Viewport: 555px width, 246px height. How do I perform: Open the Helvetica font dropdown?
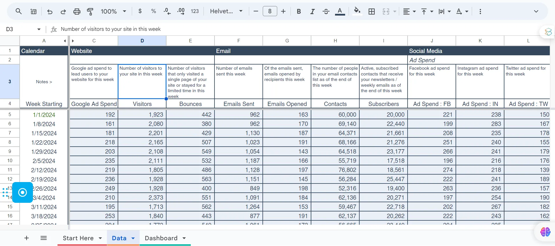pyautogui.click(x=226, y=11)
